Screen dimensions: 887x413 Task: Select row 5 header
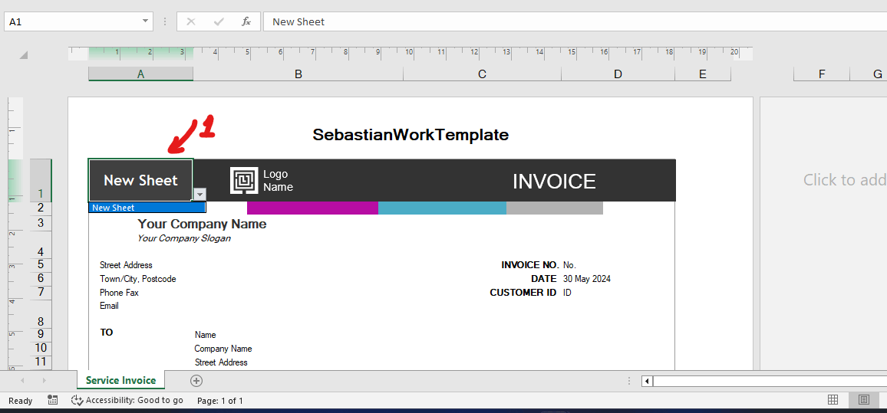[x=41, y=265]
